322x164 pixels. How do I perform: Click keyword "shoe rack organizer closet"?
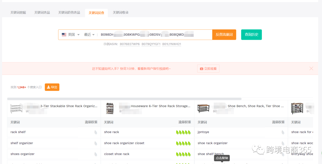click(x=124, y=143)
